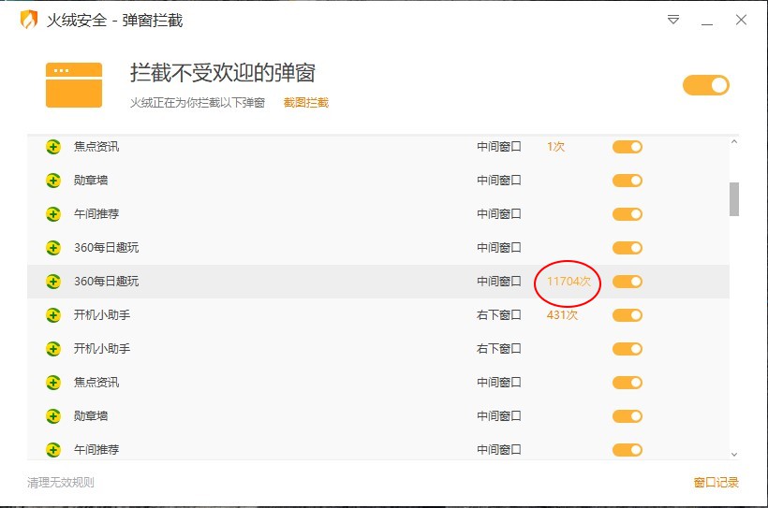Click the 拦截不受欢迎的弹窗 heading
The width and height of the screenshot is (768, 508).
click(222, 73)
